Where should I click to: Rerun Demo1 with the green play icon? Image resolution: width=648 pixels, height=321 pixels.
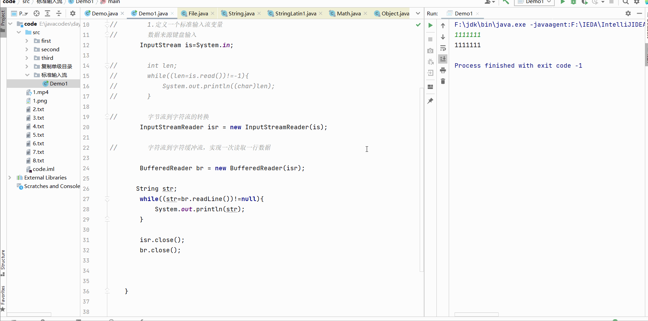tap(430, 25)
